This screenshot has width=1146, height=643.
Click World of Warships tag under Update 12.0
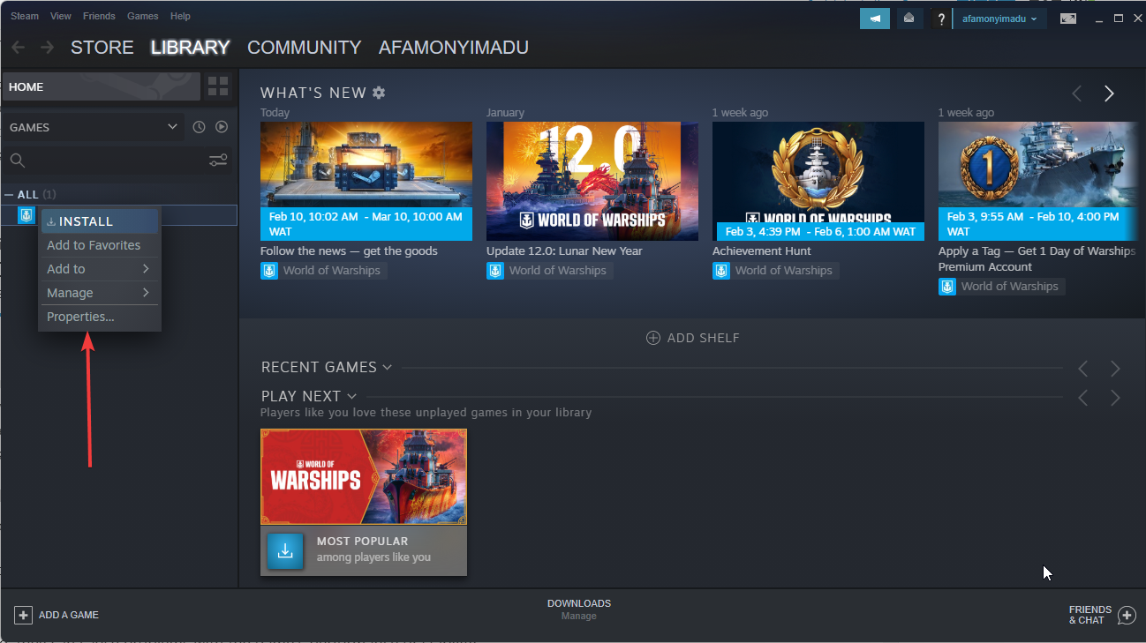(549, 271)
